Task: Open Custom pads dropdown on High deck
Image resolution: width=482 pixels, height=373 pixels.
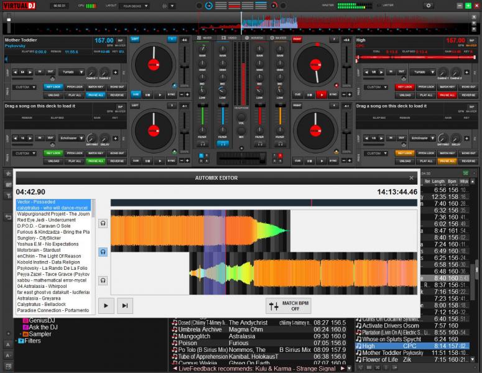Action: click(376, 87)
